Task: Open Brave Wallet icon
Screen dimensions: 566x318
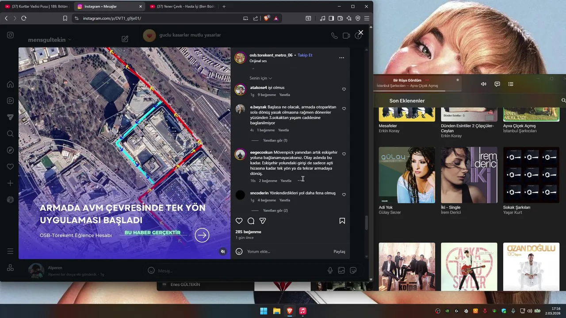Action: [340, 18]
